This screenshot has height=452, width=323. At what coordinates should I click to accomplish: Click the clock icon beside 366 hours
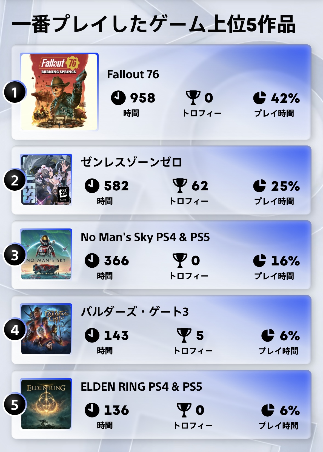pyautogui.click(x=92, y=261)
